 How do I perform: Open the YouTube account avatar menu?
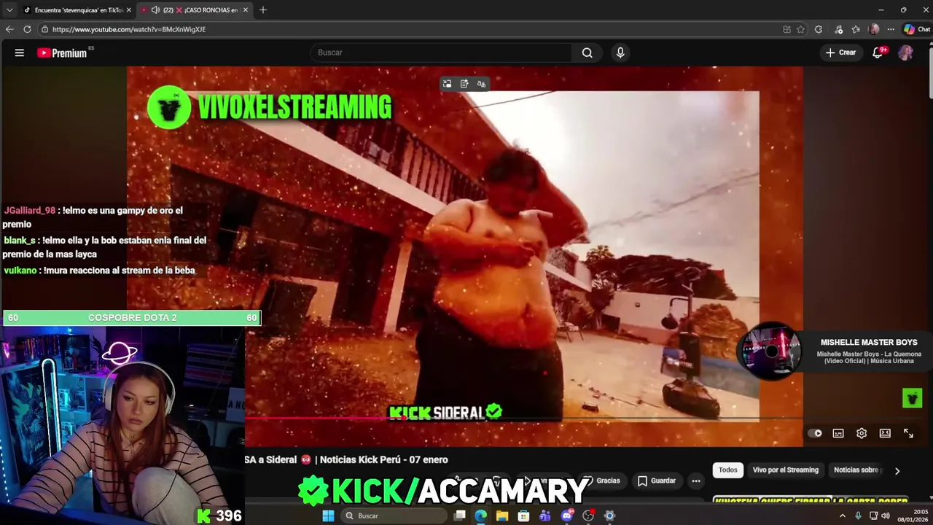pyautogui.click(x=905, y=52)
